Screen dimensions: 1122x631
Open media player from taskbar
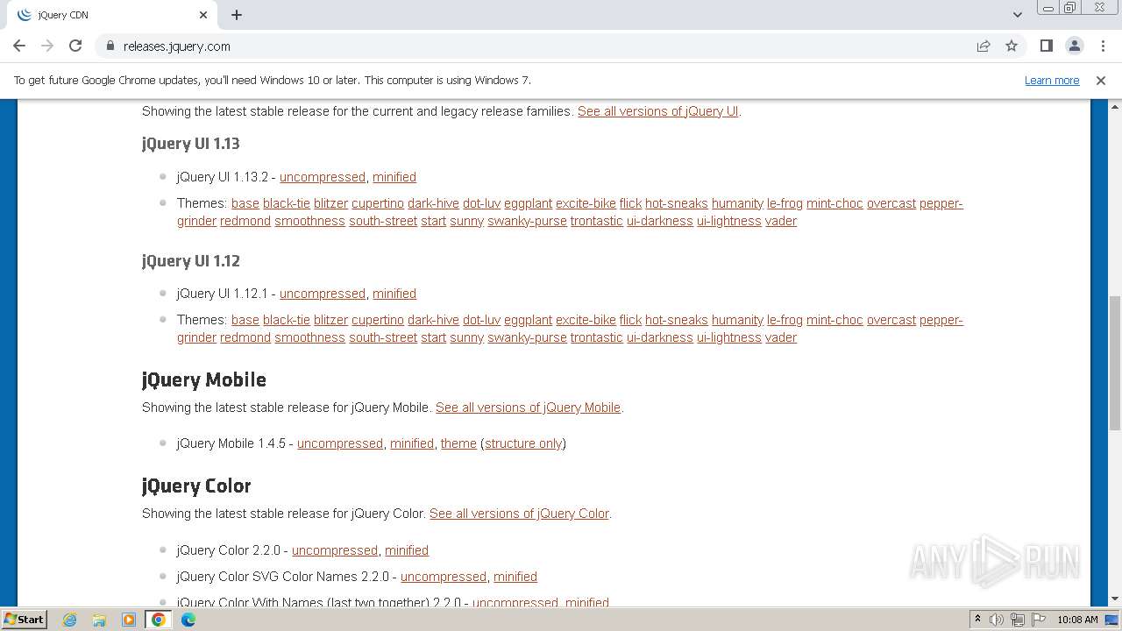pyautogui.click(x=129, y=620)
